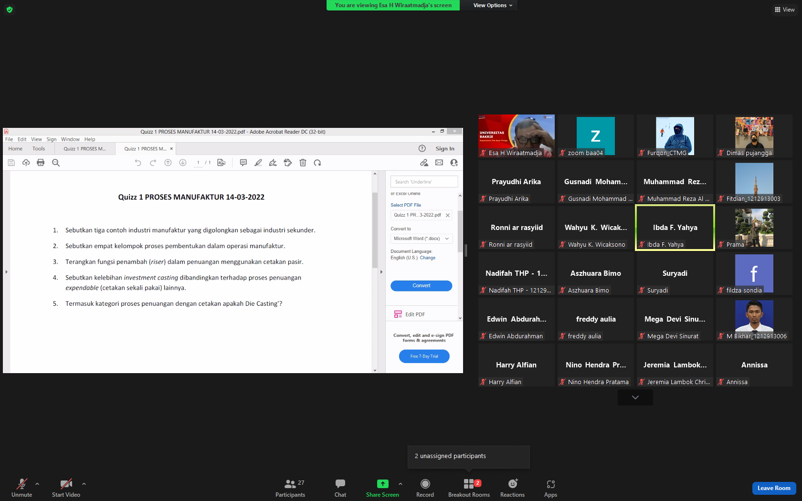Click the Change language link
802x501 pixels.
427,258
